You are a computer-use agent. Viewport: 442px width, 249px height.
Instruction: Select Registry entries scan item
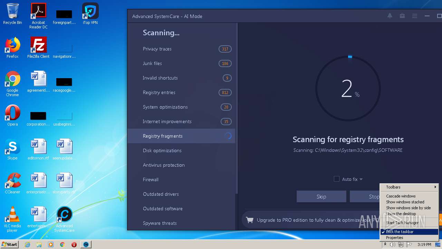(x=181, y=92)
